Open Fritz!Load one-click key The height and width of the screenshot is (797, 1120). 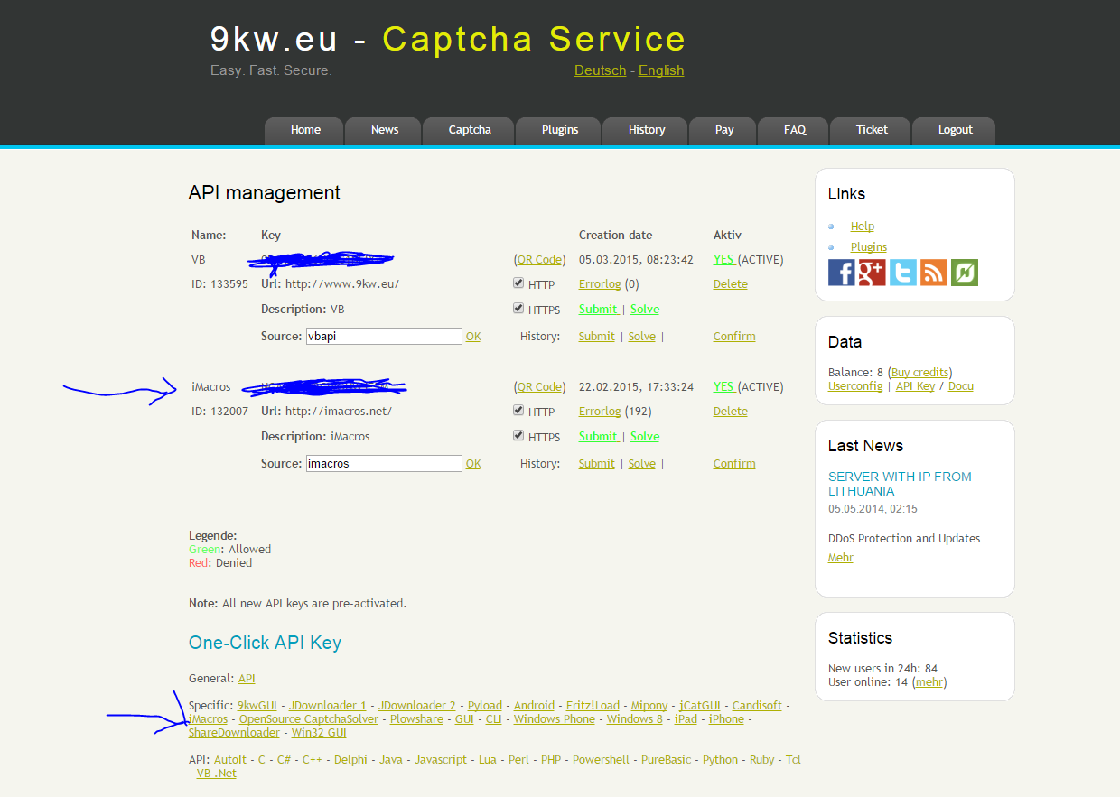pyautogui.click(x=593, y=706)
